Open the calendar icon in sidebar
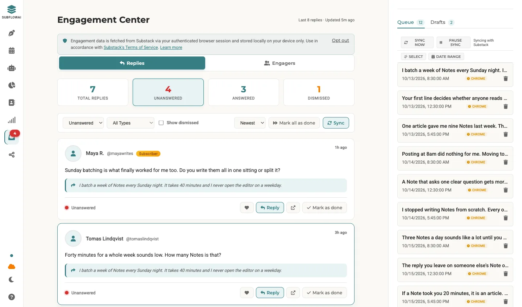The width and height of the screenshot is (522, 307). pyautogui.click(x=12, y=51)
